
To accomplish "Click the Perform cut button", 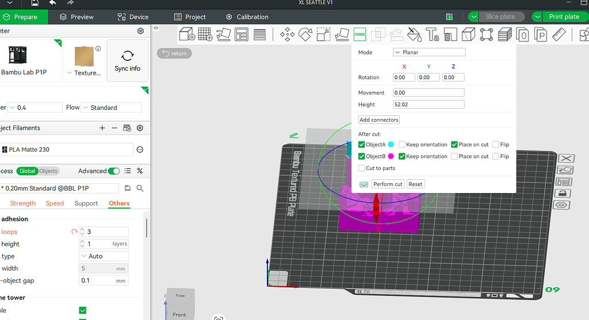I will (x=388, y=184).
